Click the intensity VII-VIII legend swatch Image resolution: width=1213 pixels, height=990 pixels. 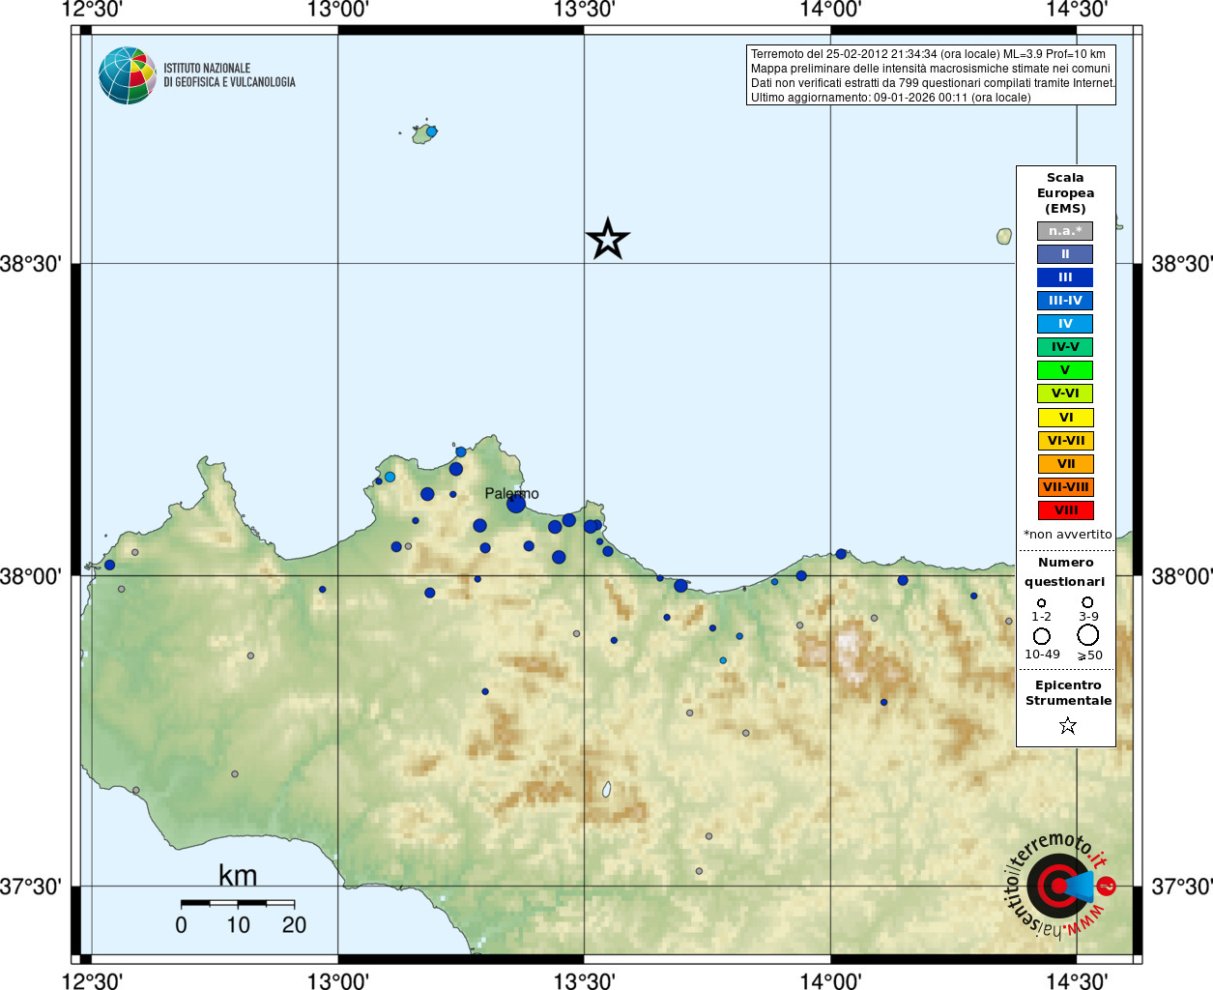pyautogui.click(x=1065, y=487)
